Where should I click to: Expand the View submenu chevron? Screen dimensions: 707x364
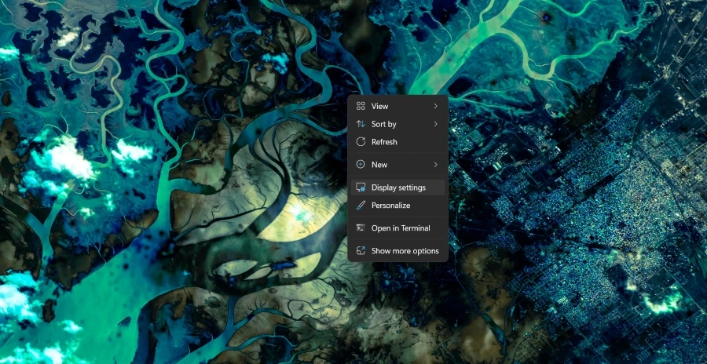click(435, 107)
